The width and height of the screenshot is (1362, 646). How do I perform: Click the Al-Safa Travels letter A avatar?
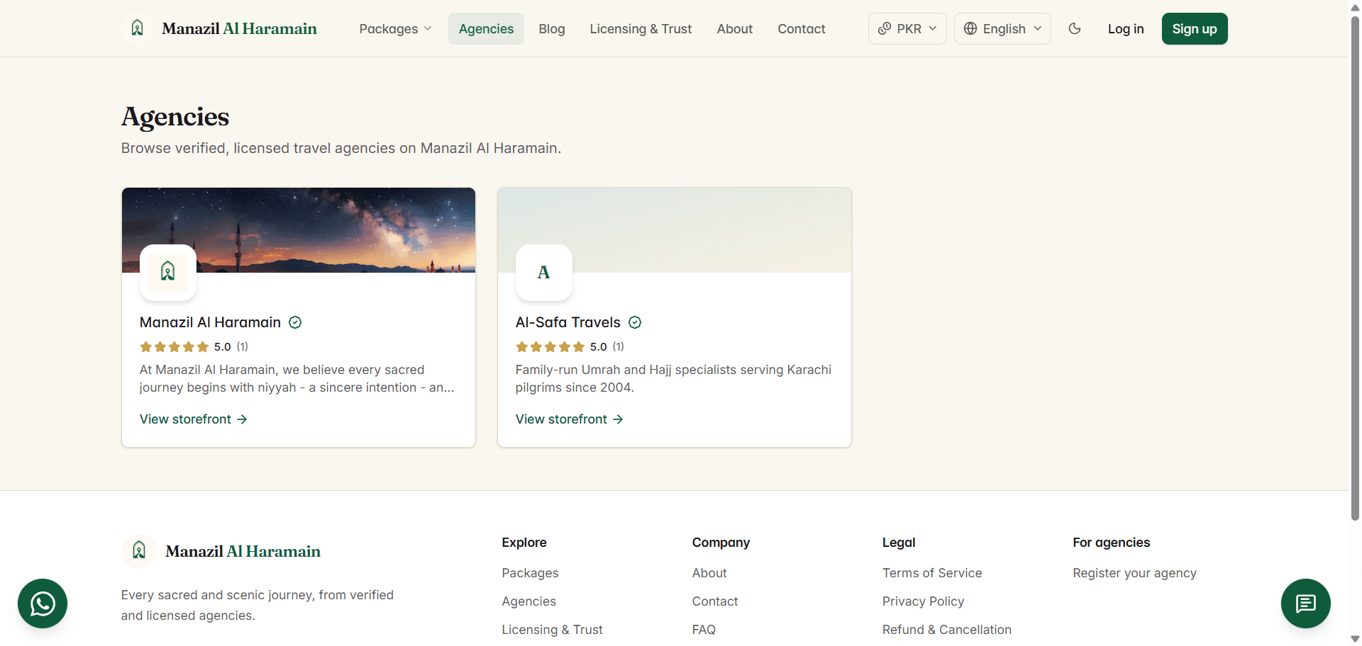[x=544, y=272]
